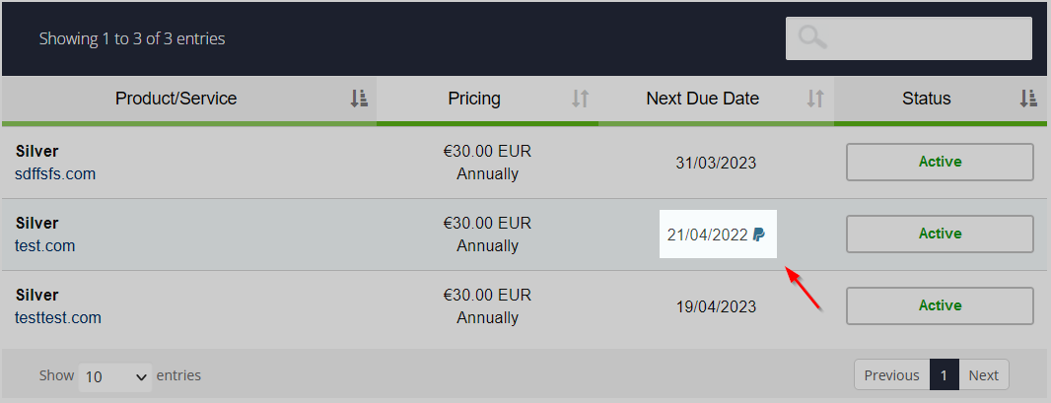Focus the table search input field

point(909,38)
